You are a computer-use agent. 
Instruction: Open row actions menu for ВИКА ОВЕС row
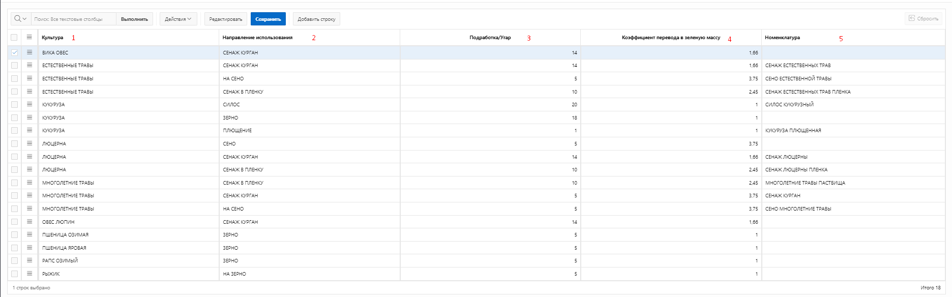tap(29, 52)
